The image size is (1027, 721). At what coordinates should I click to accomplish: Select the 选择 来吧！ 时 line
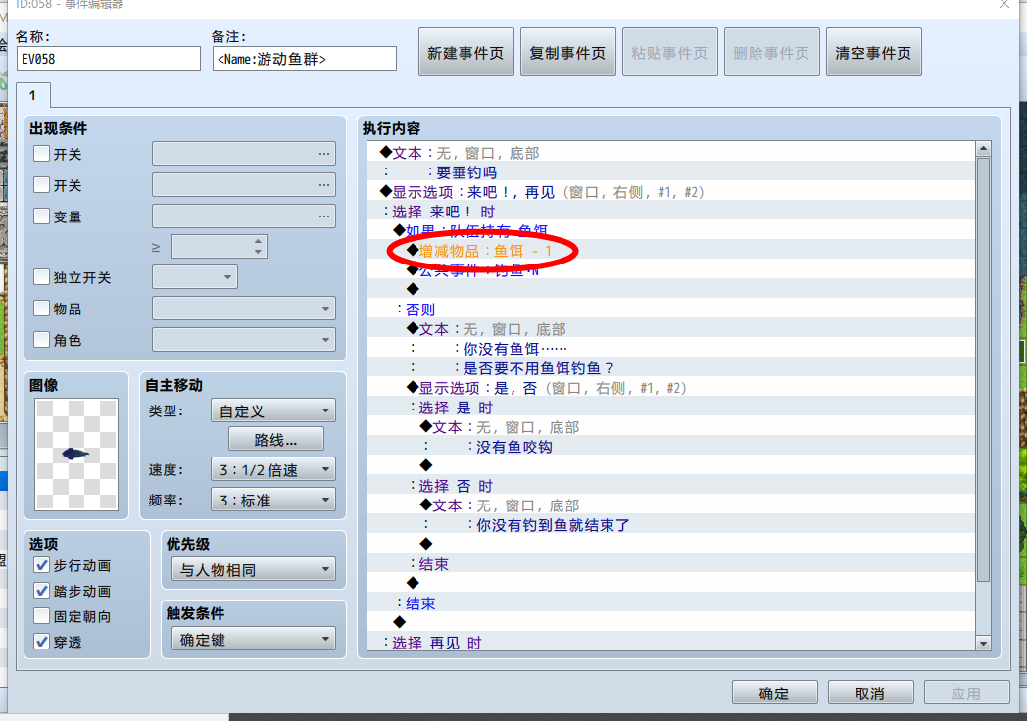(x=671, y=212)
